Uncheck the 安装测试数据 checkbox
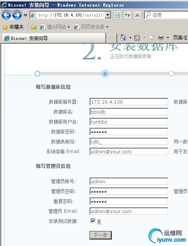The height and width of the screenshot is (246, 188). pyautogui.click(x=93, y=221)
